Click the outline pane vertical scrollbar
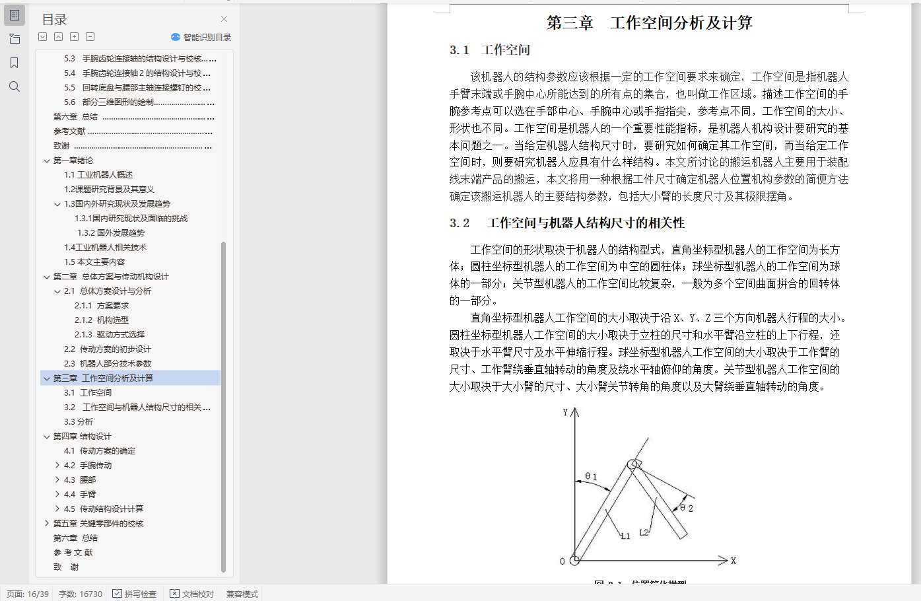The height and width of the screenshot is (601, 921). pyautogui.click(x=223, y=406)
